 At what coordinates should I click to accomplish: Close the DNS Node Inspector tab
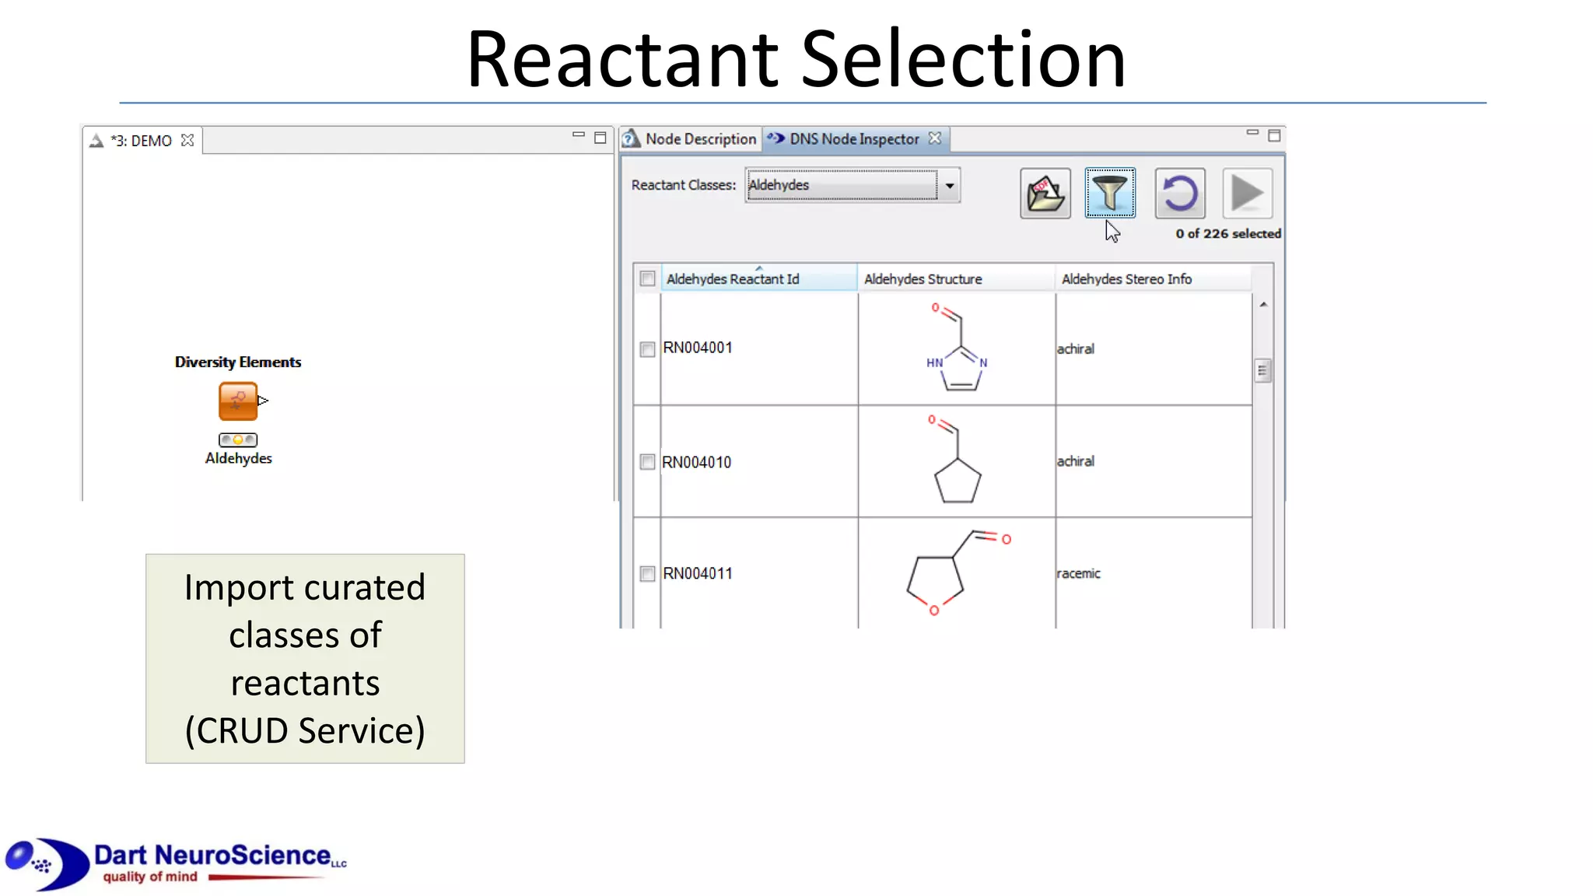[x=935, y=138]
